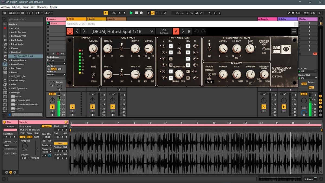
Task: Open the Ver menu
Action: [33, 7]
